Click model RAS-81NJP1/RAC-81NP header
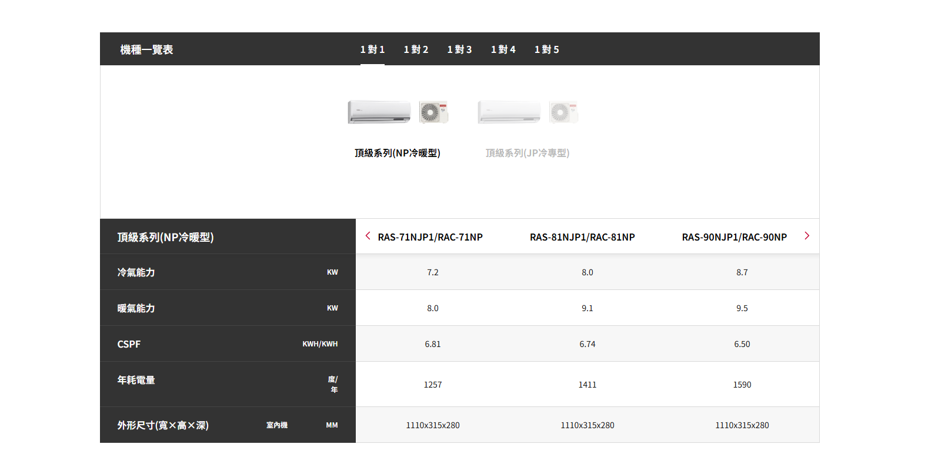 [582, 237]
